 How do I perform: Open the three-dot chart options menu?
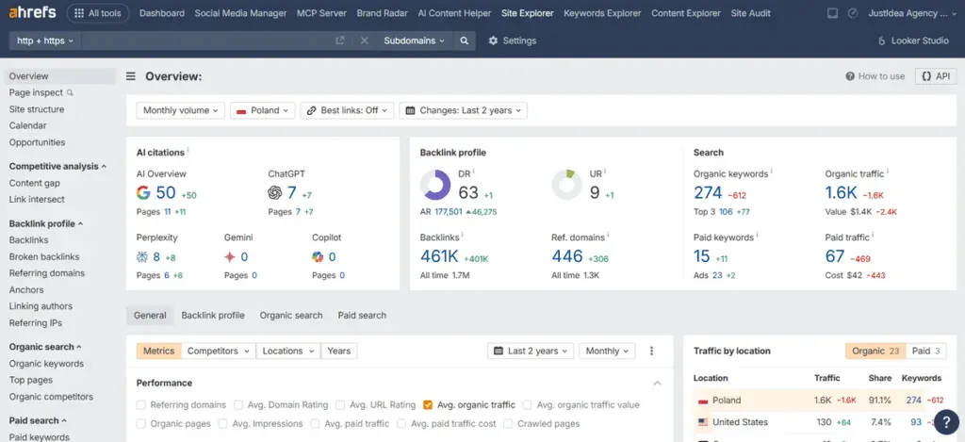click(x=652, y=351)
